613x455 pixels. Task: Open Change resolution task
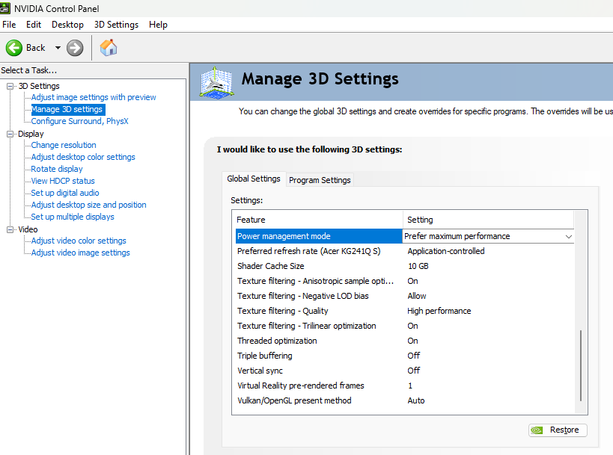[x=64, y=145]
